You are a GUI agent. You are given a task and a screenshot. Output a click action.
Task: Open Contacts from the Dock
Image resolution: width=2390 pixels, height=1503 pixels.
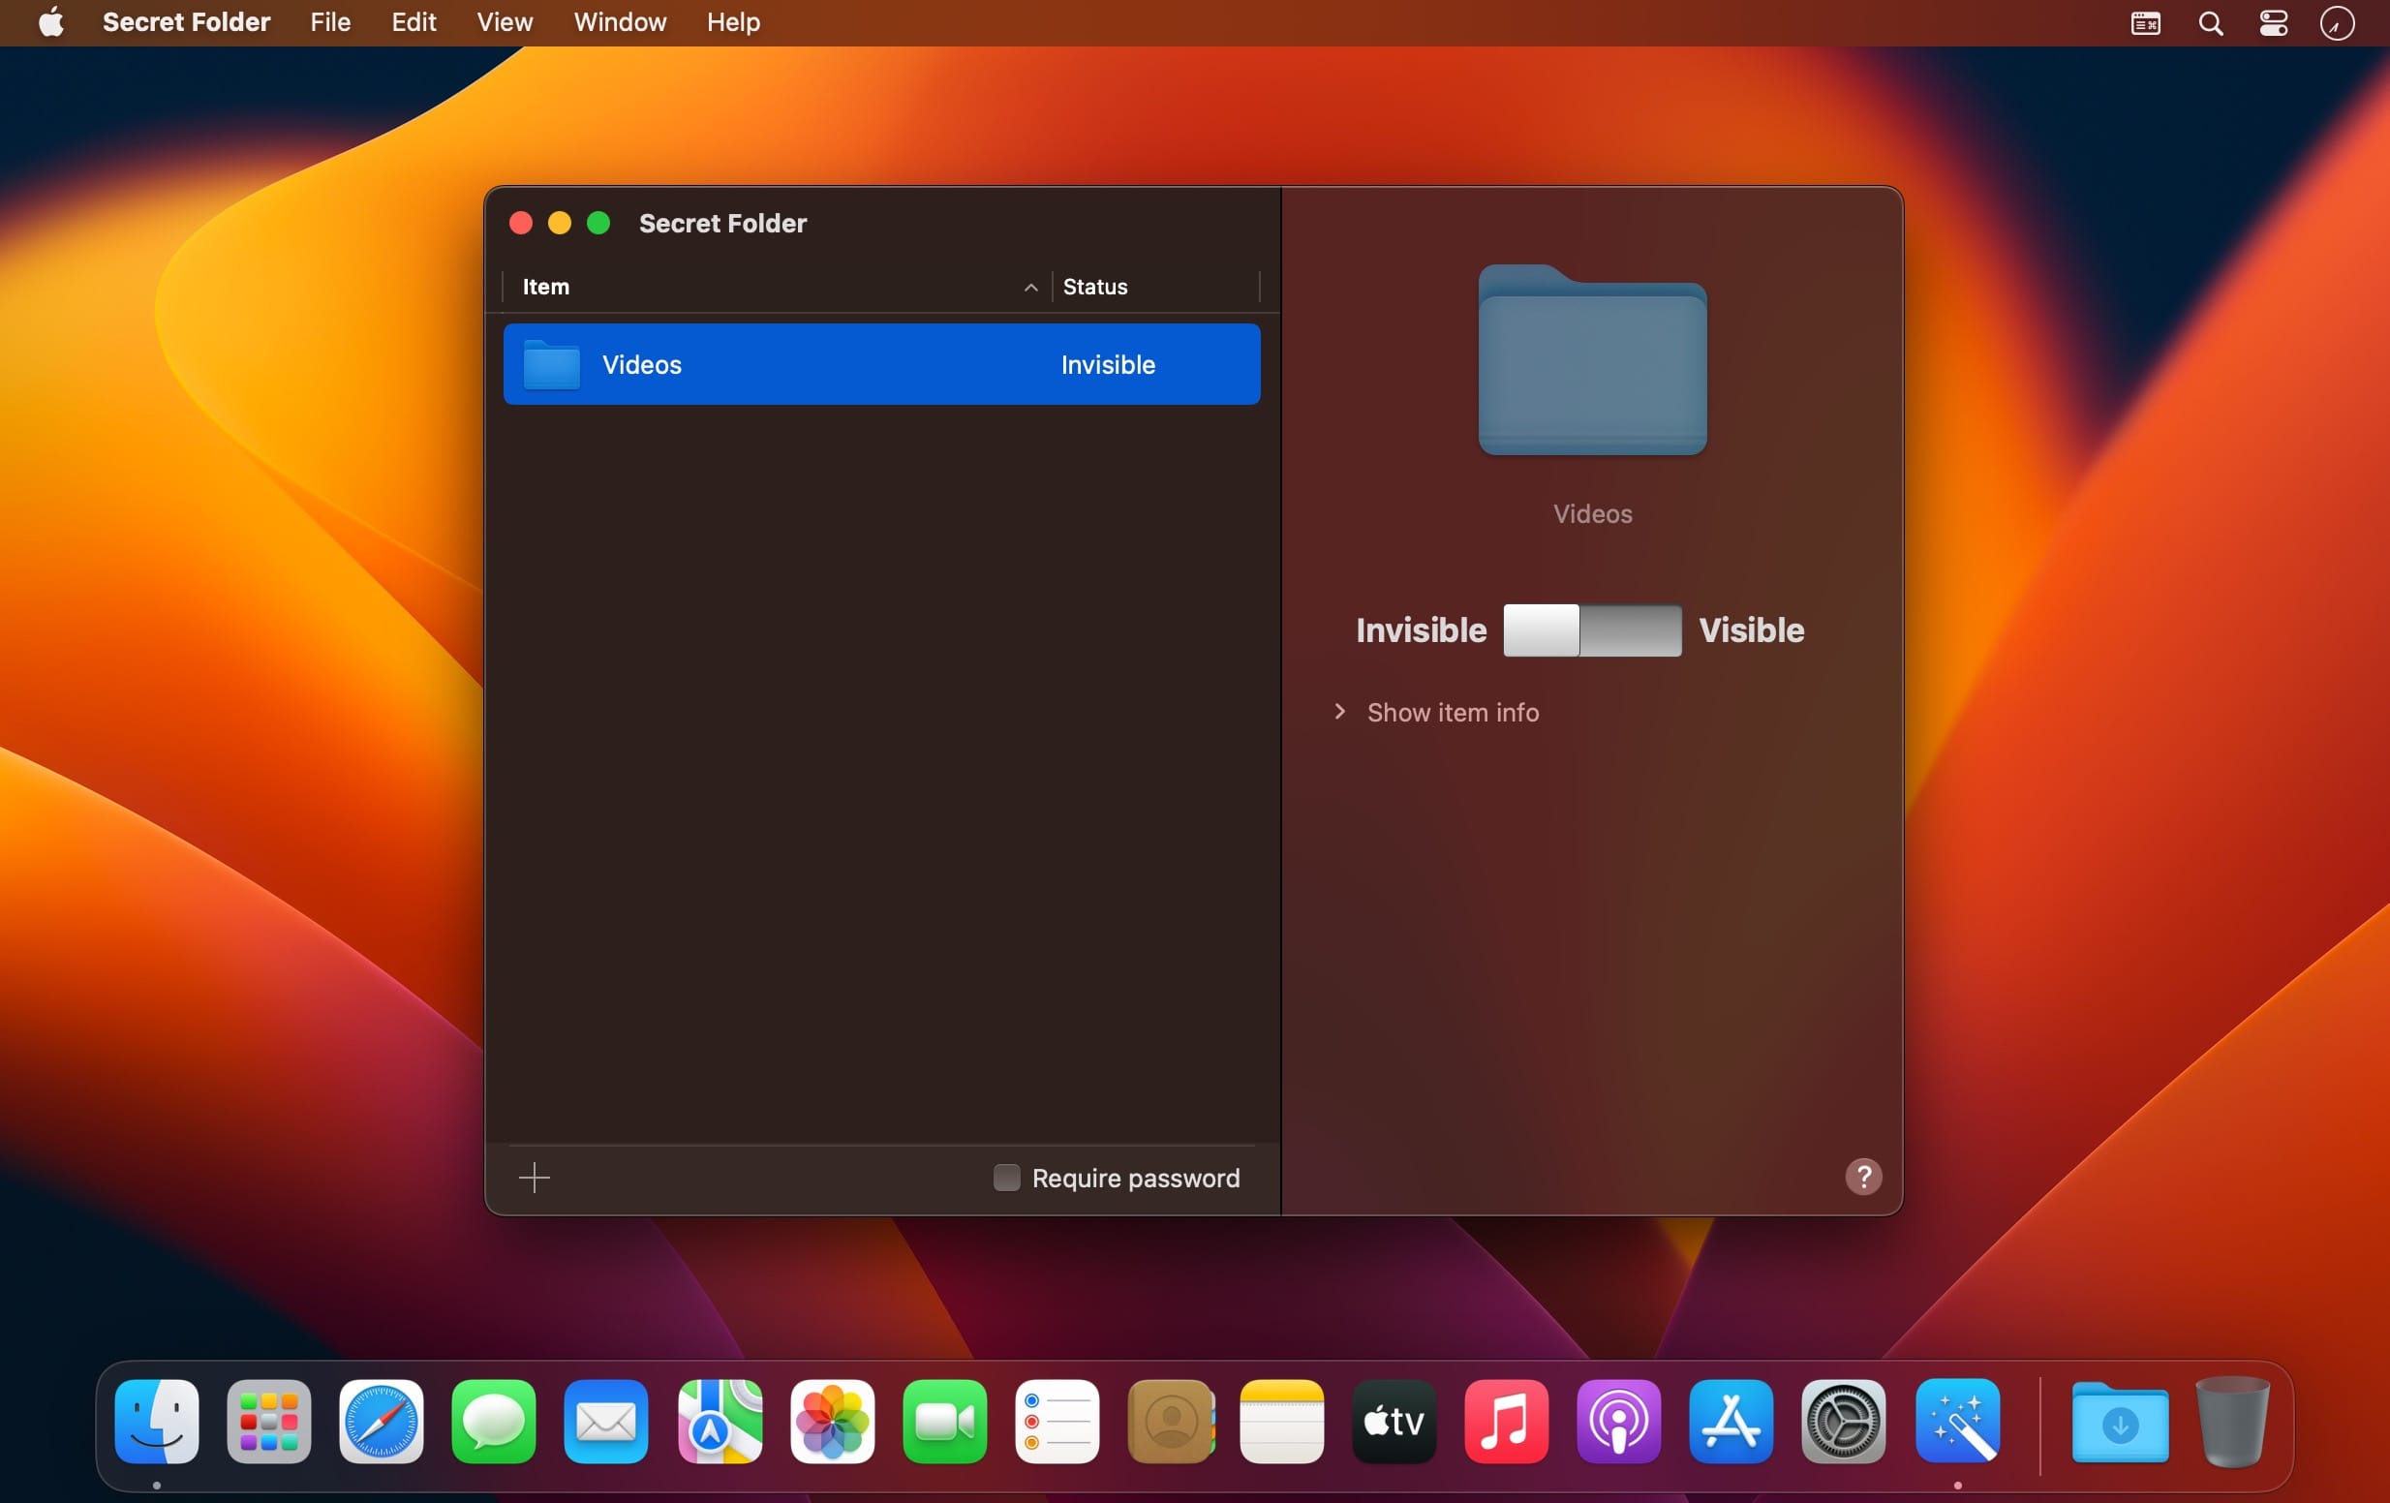pos(1170,1420)
